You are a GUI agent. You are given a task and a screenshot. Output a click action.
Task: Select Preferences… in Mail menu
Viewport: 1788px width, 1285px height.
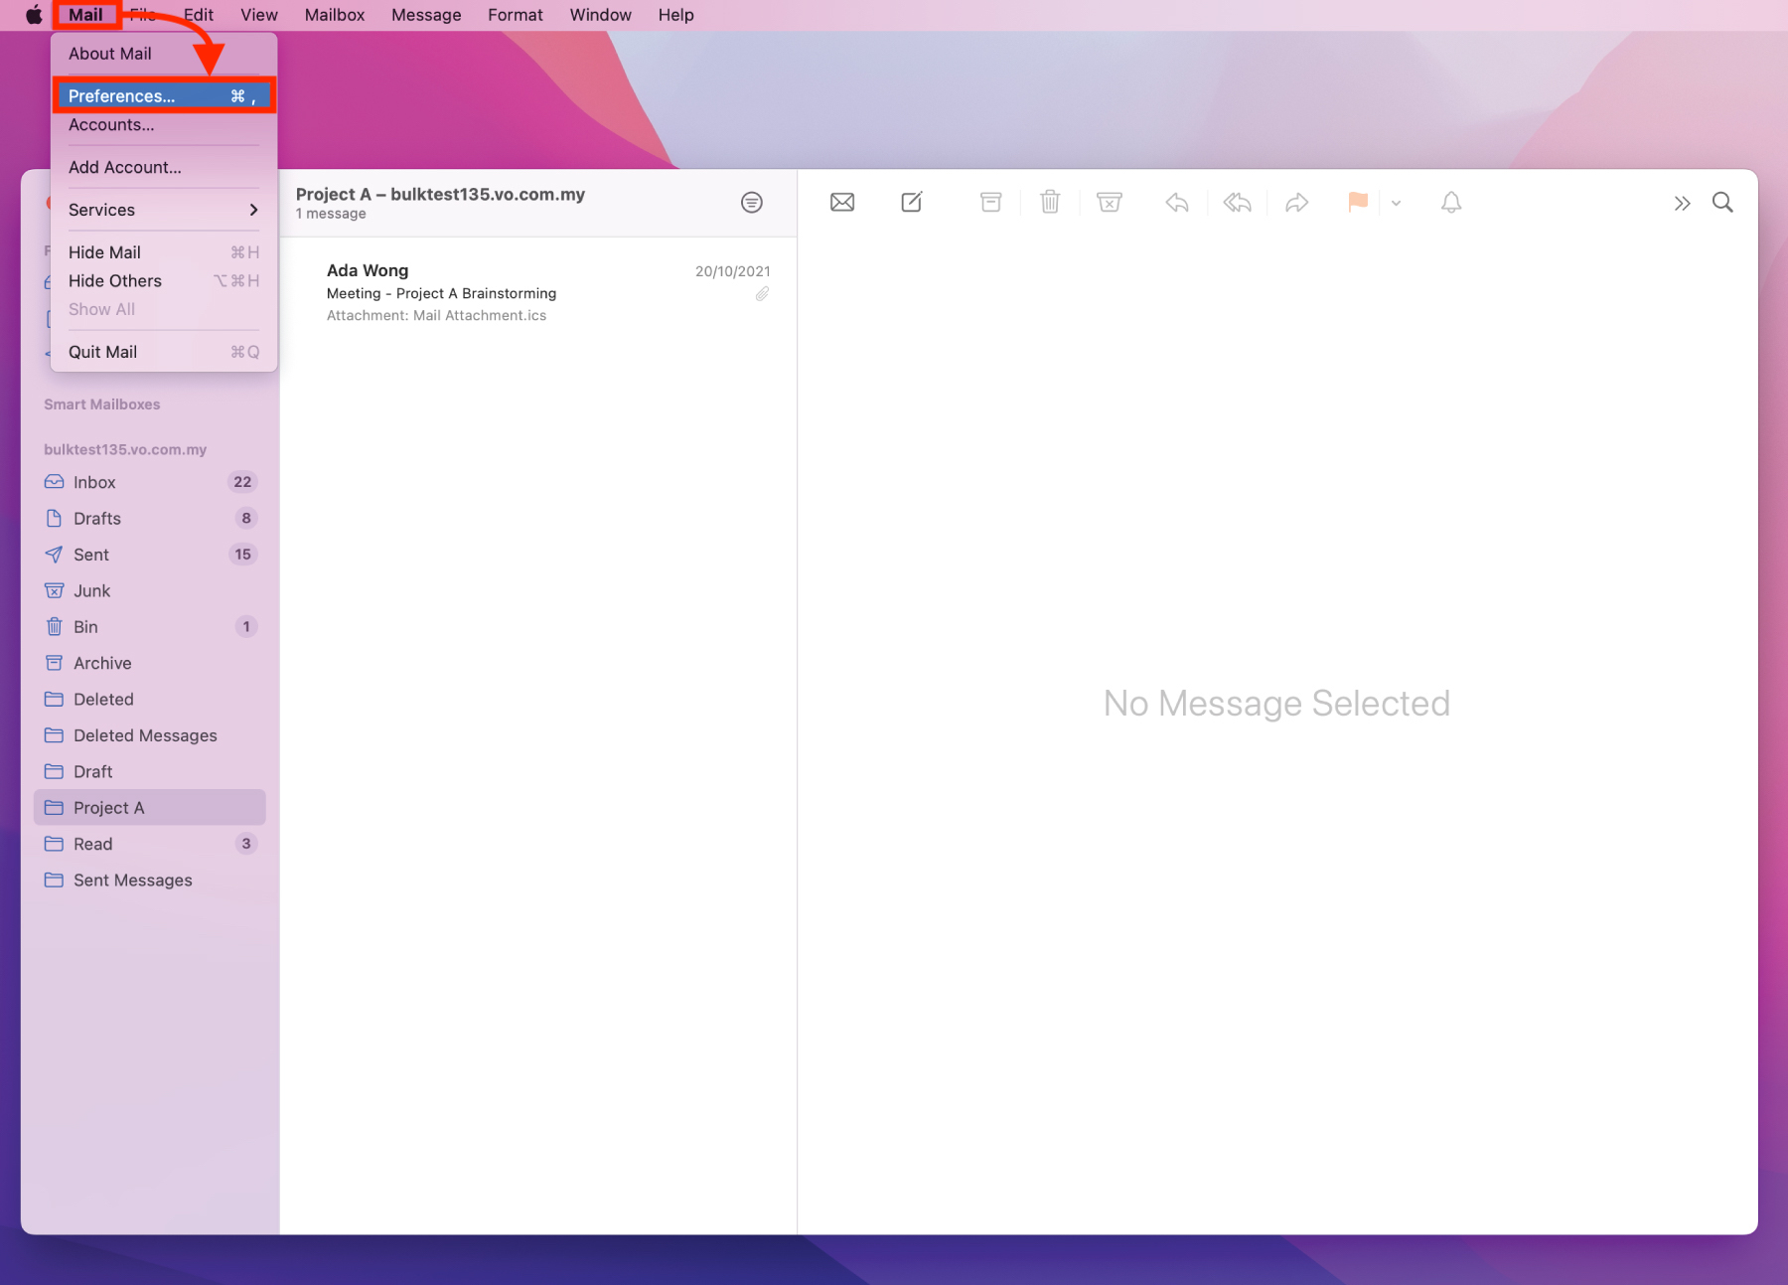click(x=163, y=96)
